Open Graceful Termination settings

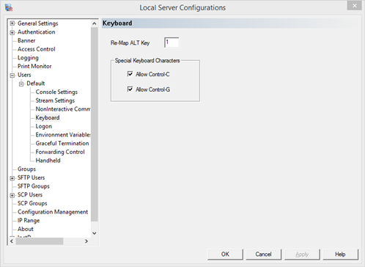(62, 143)
